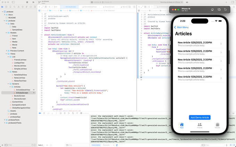This screenshot has width=236, height=147.
Task: Rotate the iPhone 16 simulator device
Action: point(225,9)
